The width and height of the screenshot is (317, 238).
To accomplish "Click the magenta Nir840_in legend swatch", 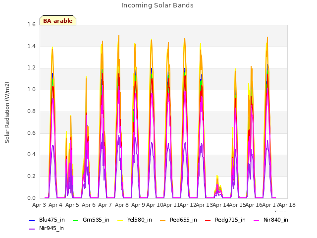I will [257, 220].
